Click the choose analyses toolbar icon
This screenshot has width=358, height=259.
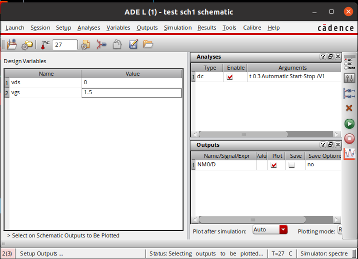pyautogui.click(x=101, y=45)
